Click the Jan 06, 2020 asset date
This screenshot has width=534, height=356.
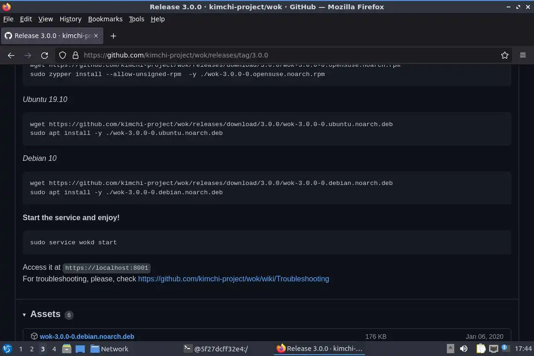point(484,337)
